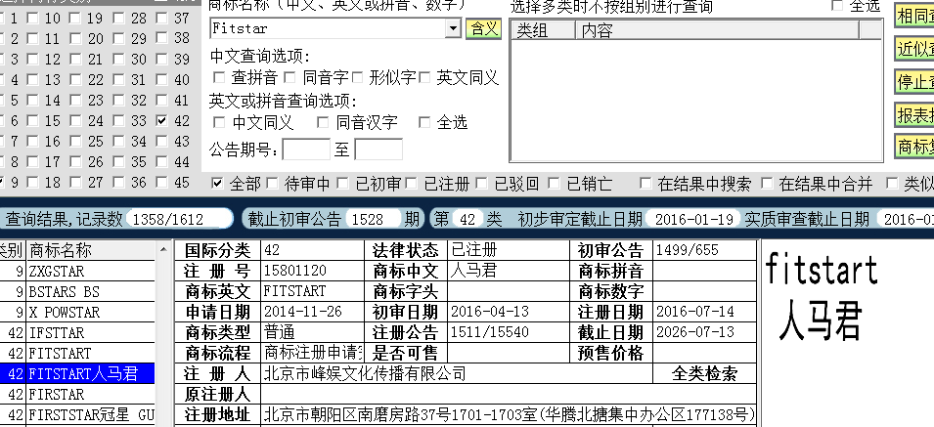Viewport: 934px width, 427px height.
Task: Filter by 待审中 status
Action: point(272,183)
